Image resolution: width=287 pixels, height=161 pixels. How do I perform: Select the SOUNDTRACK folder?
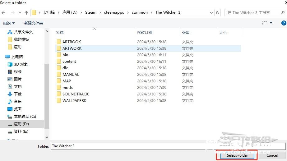75,94
